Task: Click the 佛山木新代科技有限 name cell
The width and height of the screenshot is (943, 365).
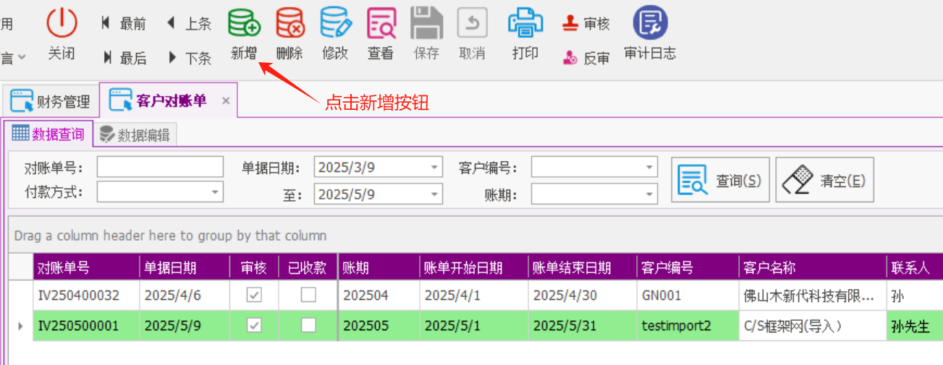Action: pyautogui.click(x=813, y=296)
